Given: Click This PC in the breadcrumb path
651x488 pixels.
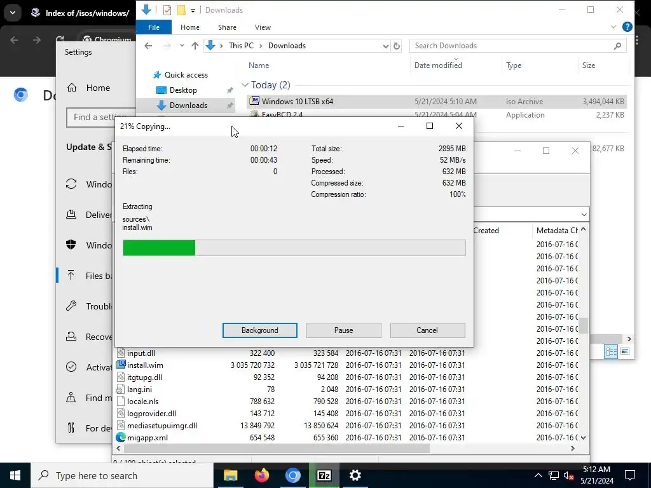Looking at the screenshot, I should pyautogui.click(x=241, y=46).
